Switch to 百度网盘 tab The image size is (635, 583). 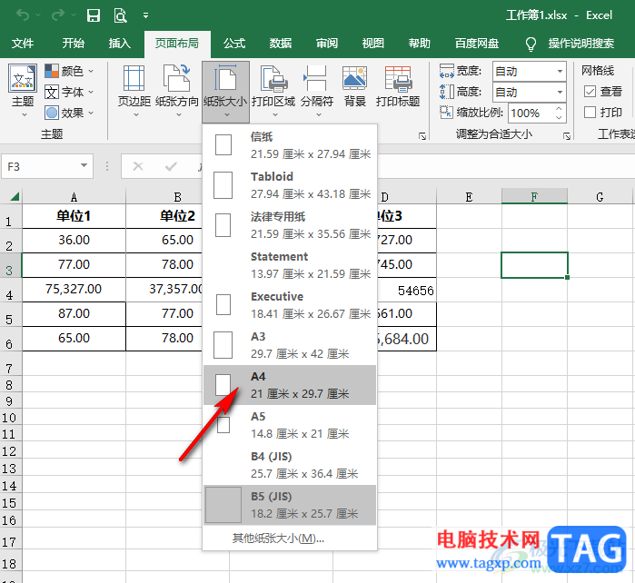coord(477,44)
